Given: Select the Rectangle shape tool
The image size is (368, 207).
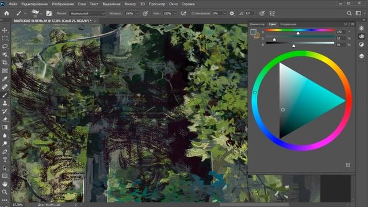Looking at the screenshot, I should [5, 176].
